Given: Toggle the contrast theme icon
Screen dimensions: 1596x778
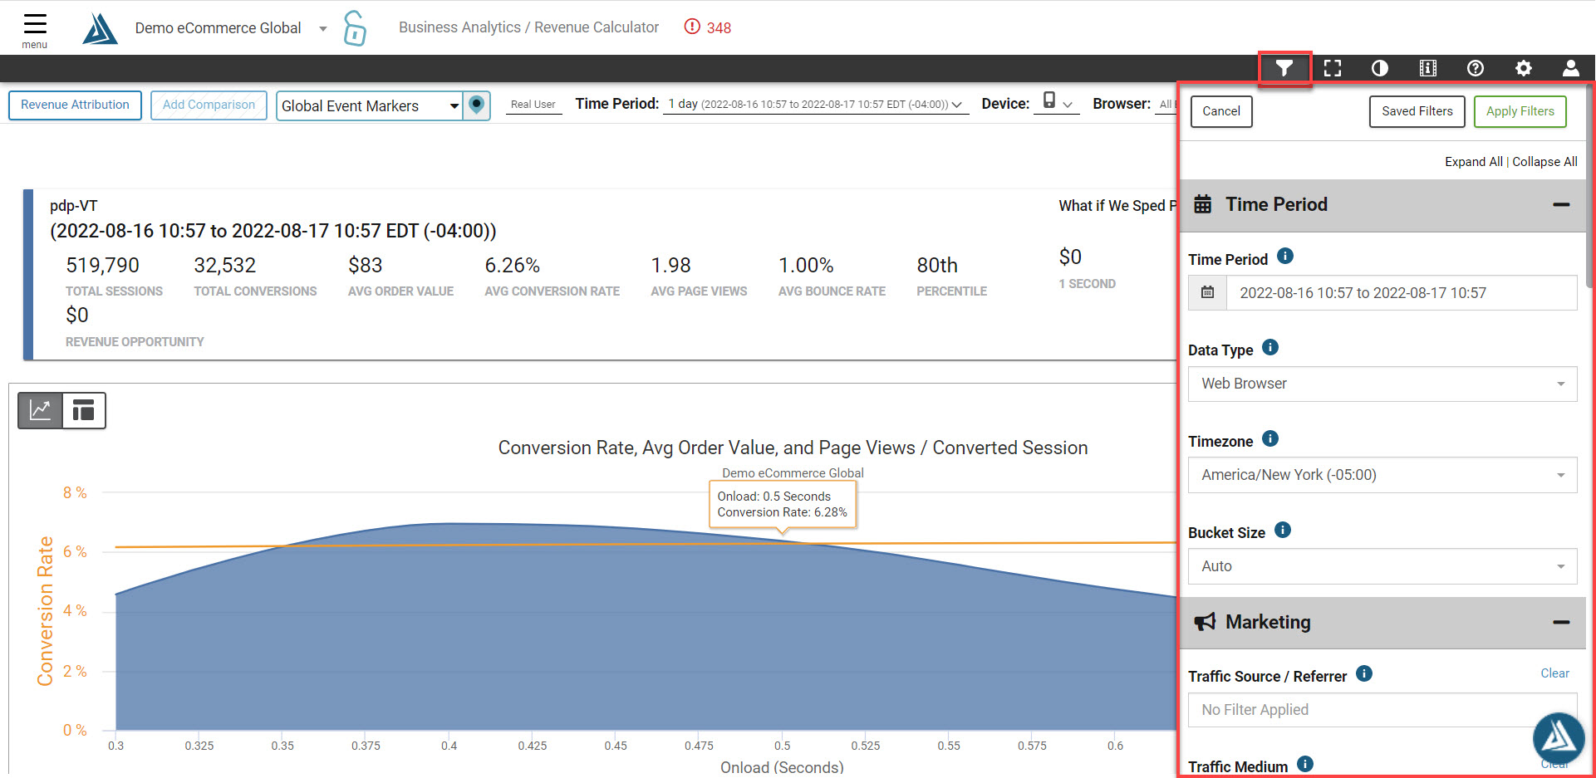Looking at the screenshot, I should [x=1380, y=68].
